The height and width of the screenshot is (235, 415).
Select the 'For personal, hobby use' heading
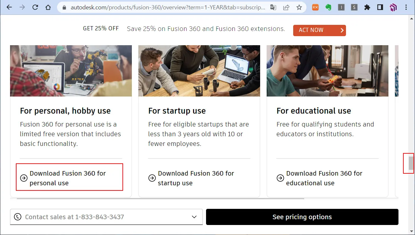[65, 111]
